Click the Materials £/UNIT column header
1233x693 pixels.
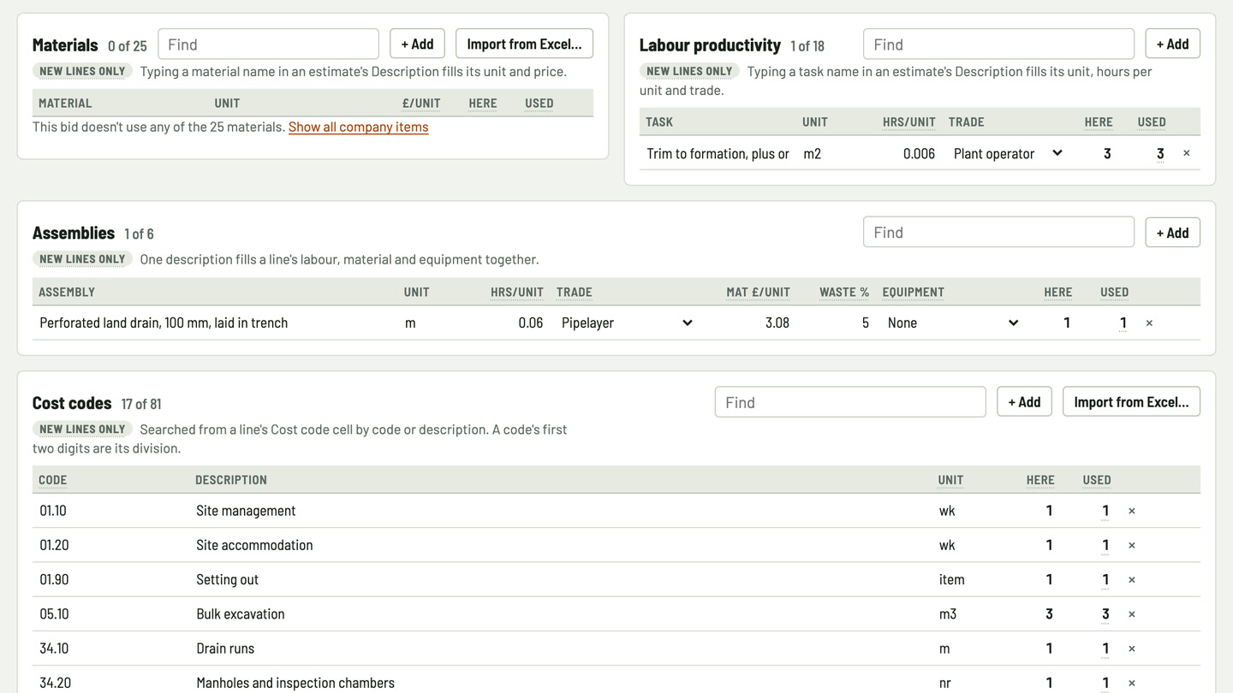pyautogui.click(x=421, y=103)
